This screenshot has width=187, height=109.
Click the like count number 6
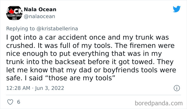(x=18, y=102)
